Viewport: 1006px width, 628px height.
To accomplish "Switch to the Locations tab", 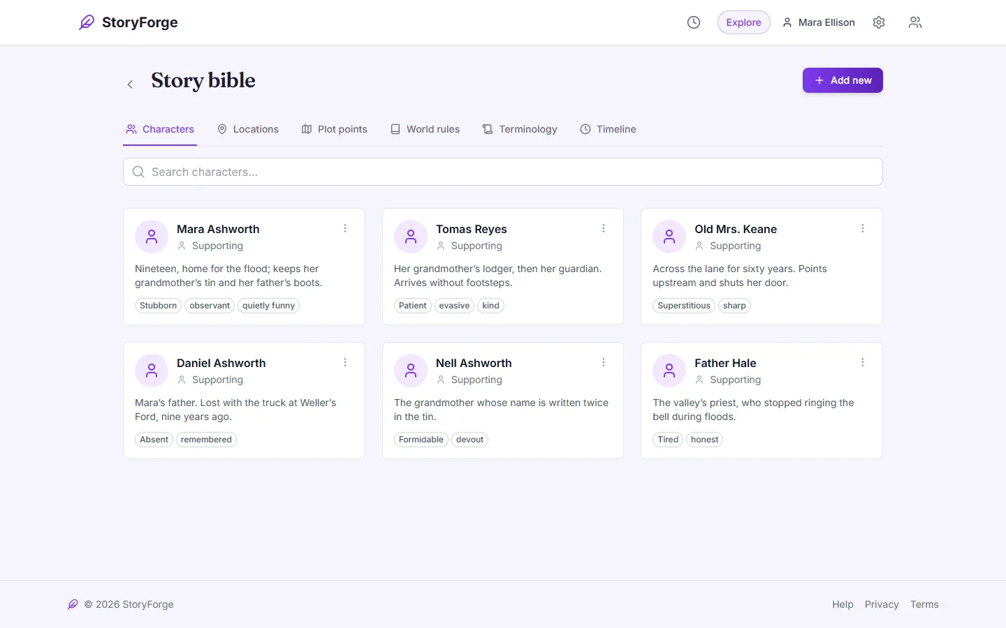I will [248, 129].
